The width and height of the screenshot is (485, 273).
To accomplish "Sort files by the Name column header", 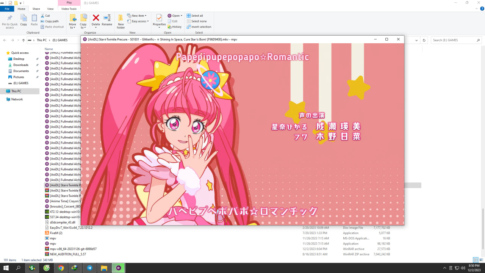I will (x=49, y=49).
